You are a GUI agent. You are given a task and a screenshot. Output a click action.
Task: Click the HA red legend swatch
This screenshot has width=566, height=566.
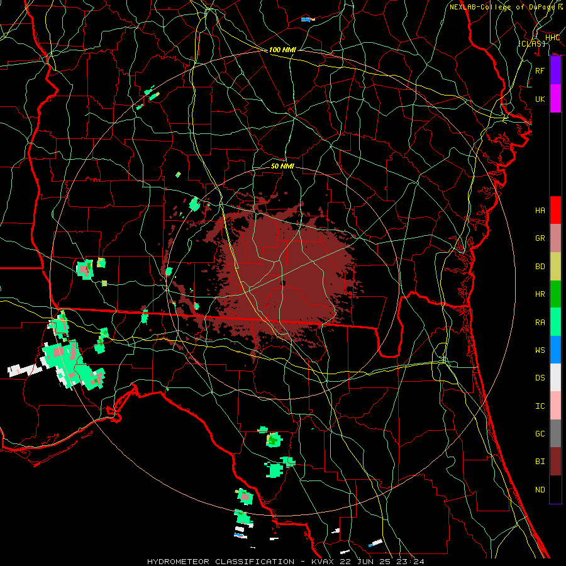(x=555, y=210)
